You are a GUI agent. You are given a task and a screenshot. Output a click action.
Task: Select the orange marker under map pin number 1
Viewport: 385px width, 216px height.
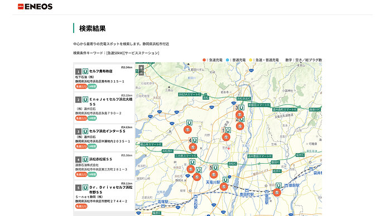(x=226, y=137)
